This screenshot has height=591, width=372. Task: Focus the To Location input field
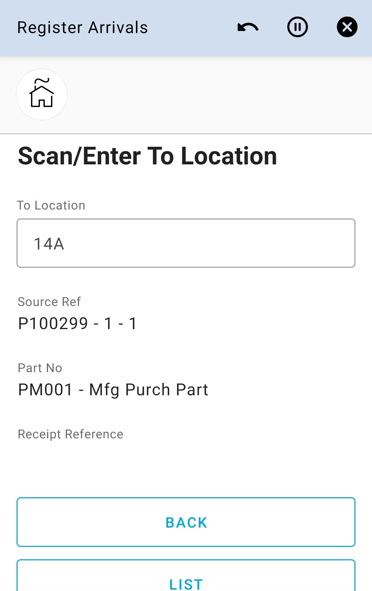pos(186,243)
